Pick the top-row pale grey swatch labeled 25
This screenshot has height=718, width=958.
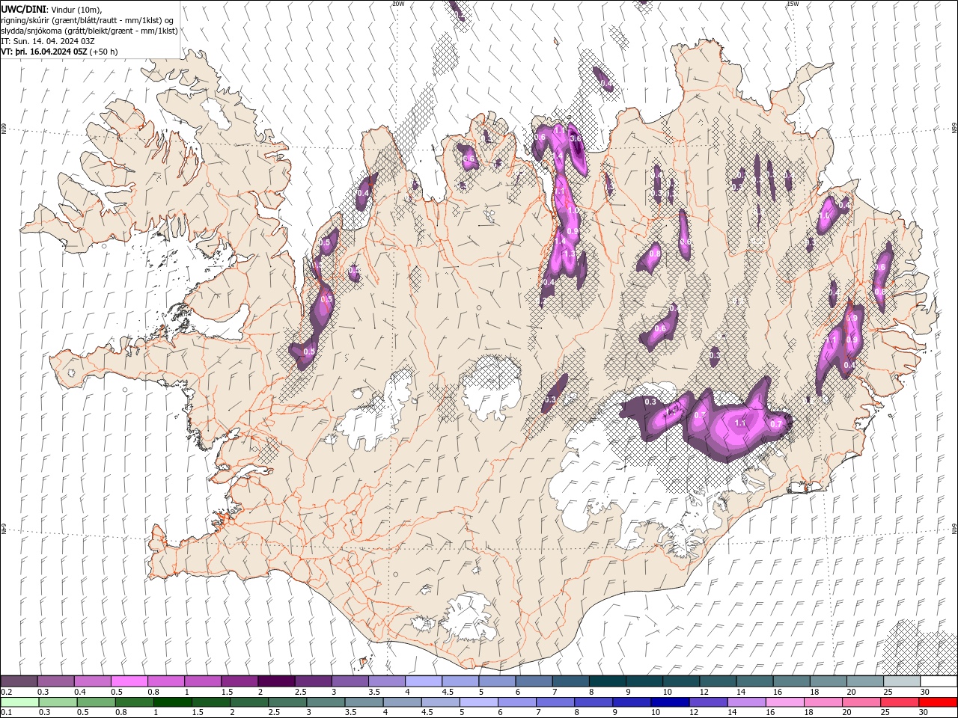901,681
